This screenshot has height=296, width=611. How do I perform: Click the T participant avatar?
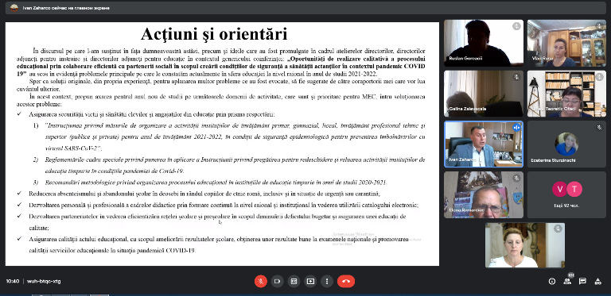coord(574,189)
